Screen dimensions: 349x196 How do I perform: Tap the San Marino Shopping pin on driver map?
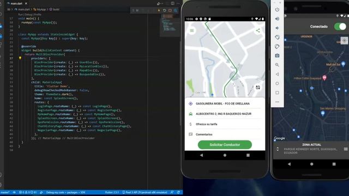click(x=323, y=114)
